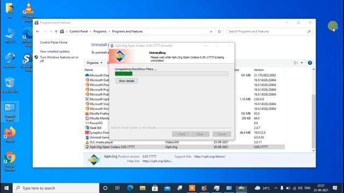
Task: Click the view options icon in Programs and Features
Action: coord(296,63)
